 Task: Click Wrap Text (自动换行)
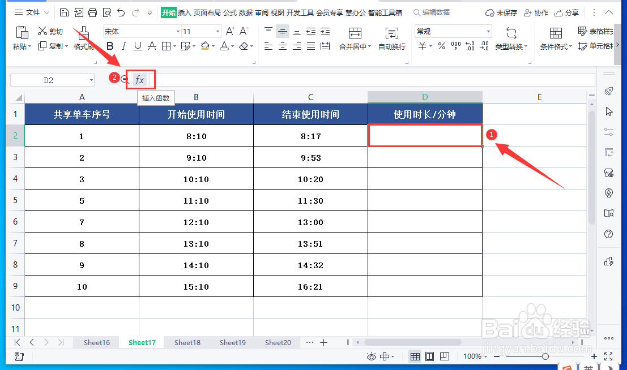(392, 39)
